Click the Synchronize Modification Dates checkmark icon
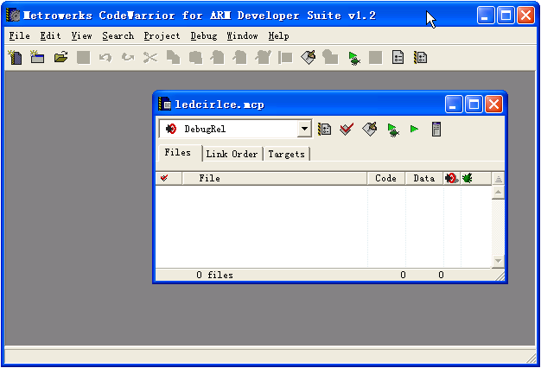The height and width of the screenshot is (368, 541). click(x=347, y=130)
